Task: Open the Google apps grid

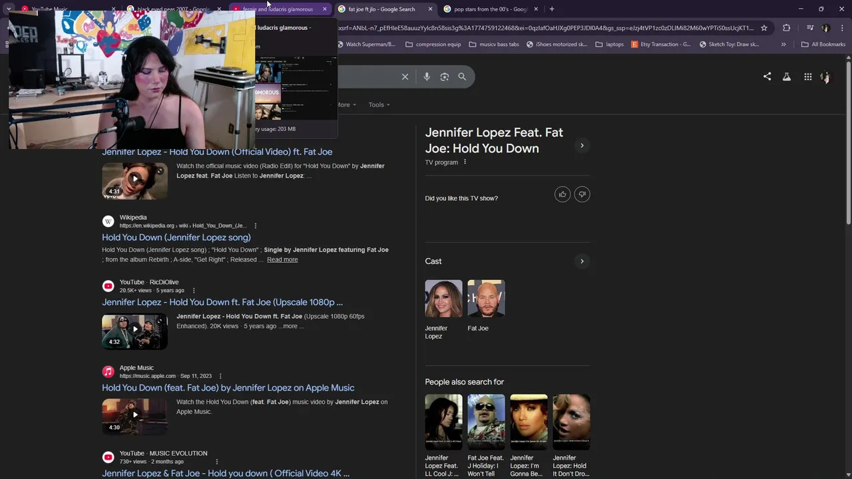Action: pyautogui.click(x=807, y=77)
